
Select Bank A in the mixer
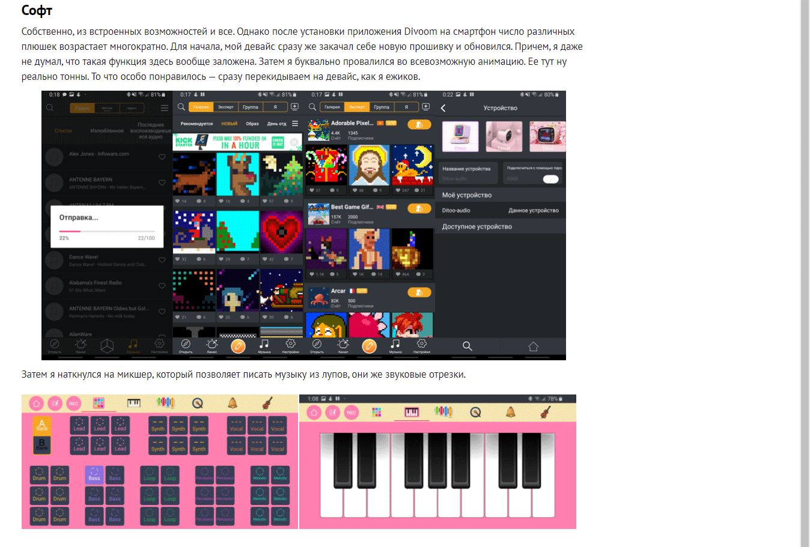(x=42, y=425)
